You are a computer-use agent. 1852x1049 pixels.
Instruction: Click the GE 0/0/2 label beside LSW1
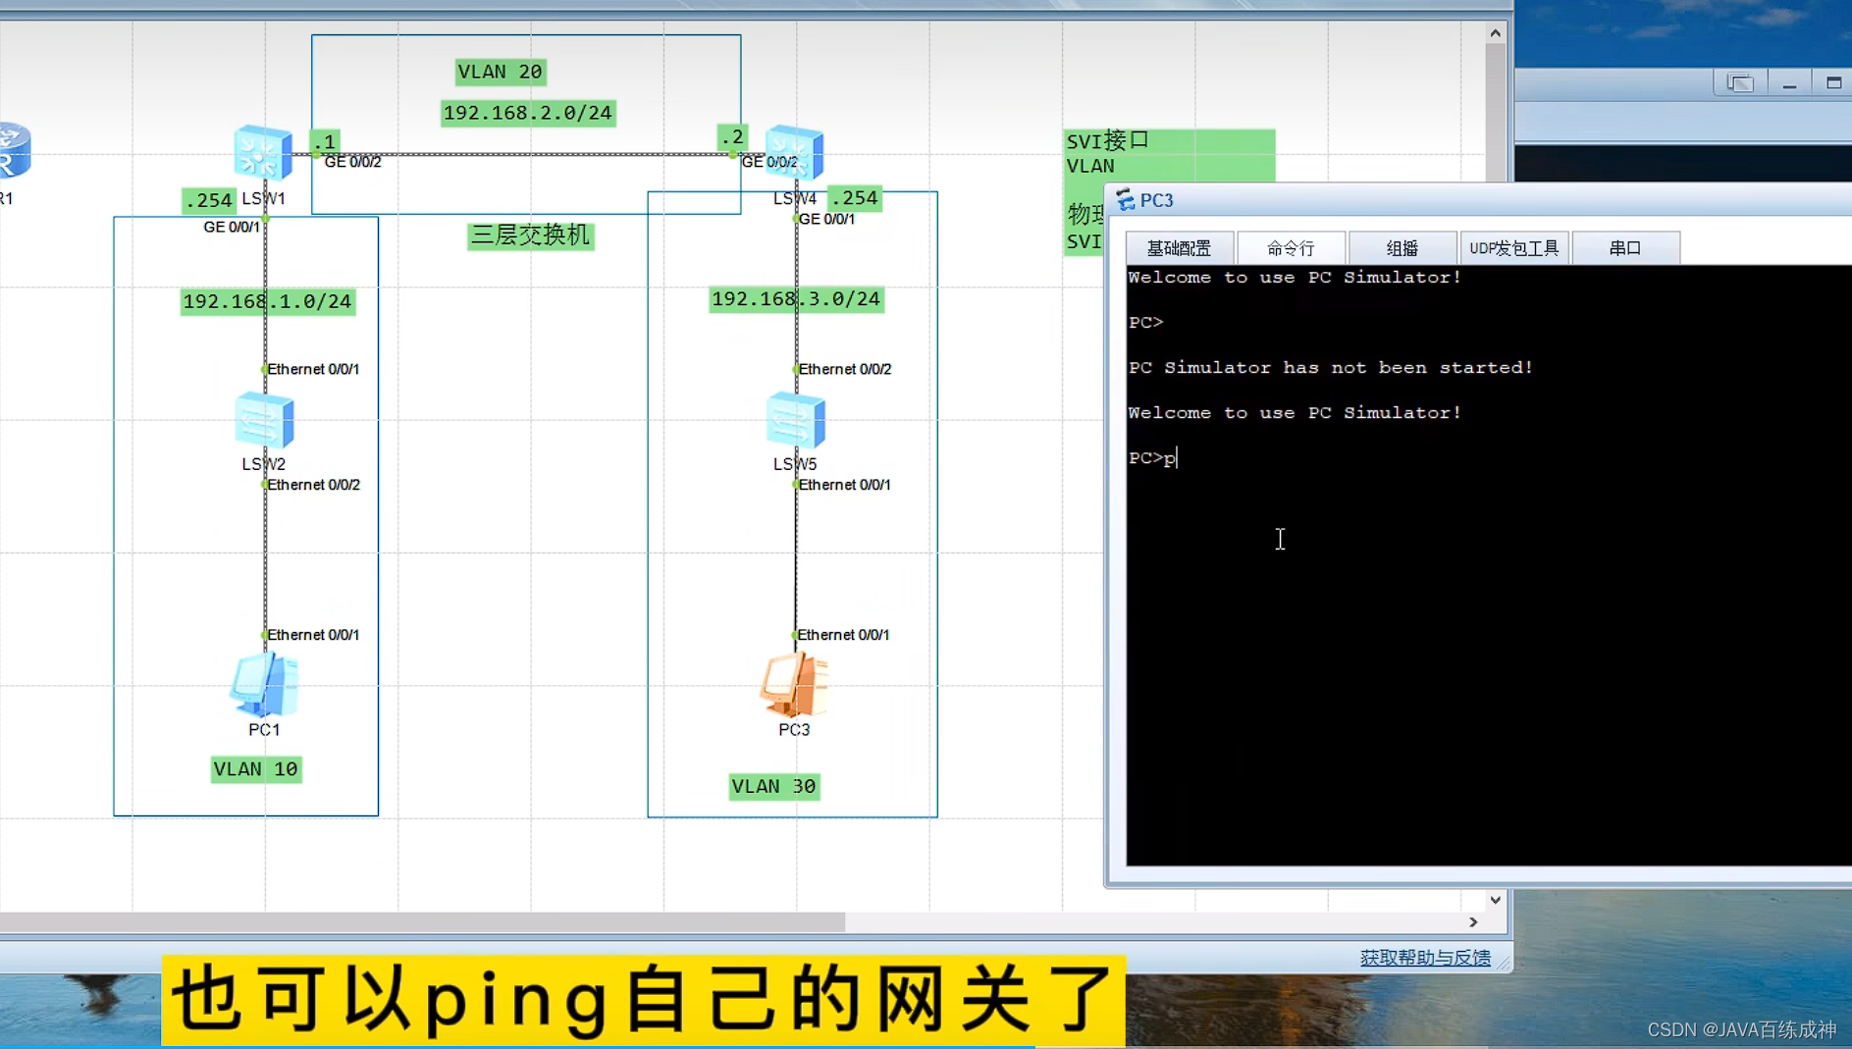pos(352,162)
